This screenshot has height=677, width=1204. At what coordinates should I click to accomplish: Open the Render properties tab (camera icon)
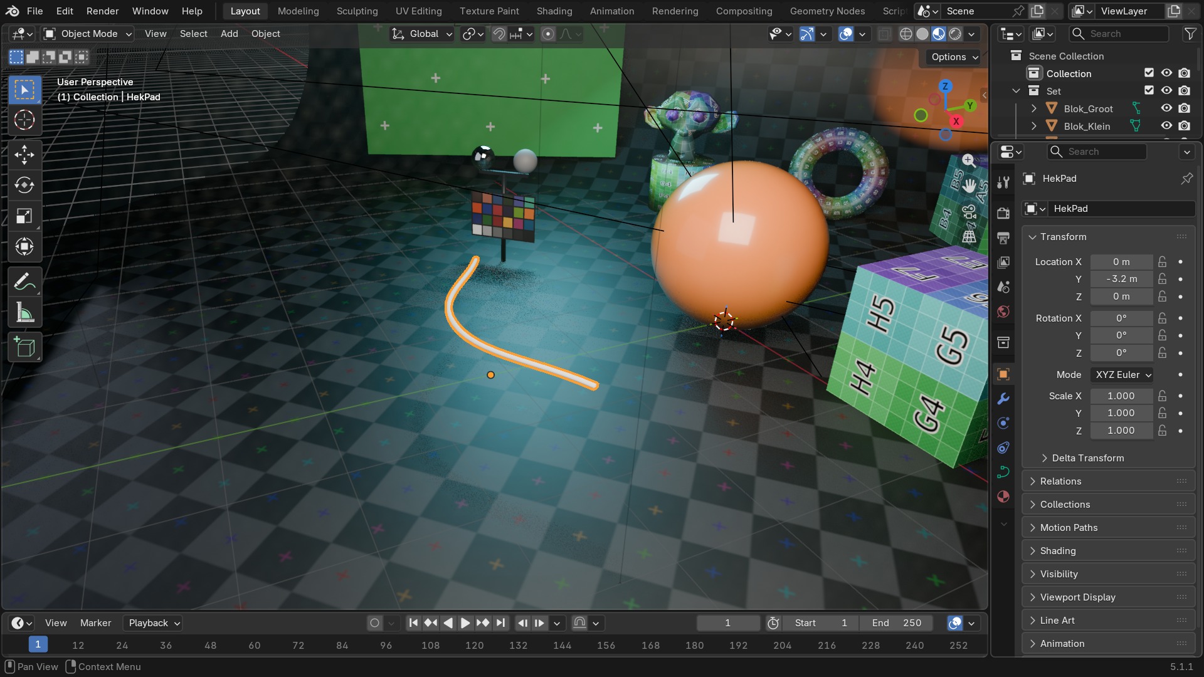click(1003, 213)
